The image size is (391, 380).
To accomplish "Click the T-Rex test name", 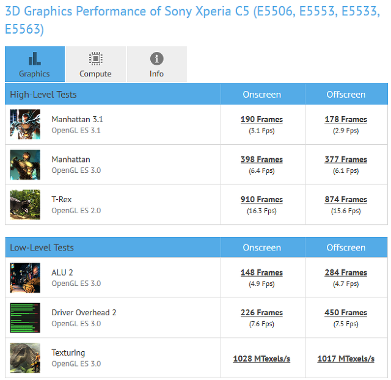I will tap(62, 200).
